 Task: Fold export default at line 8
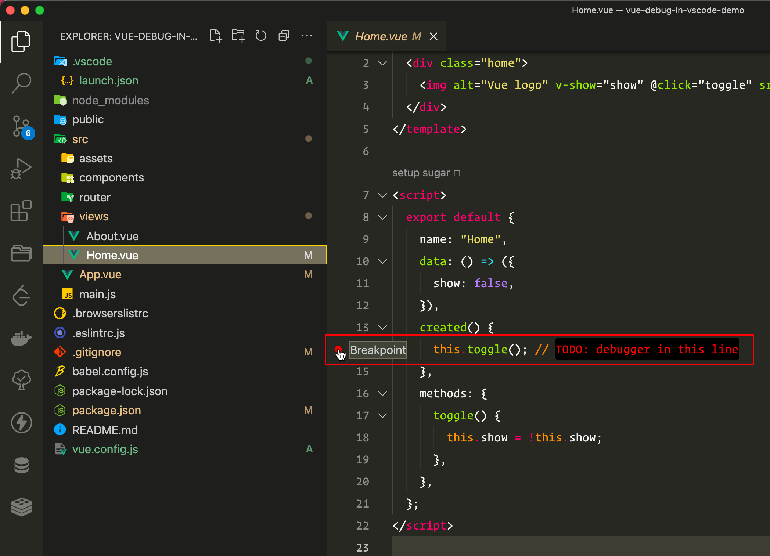382,217
